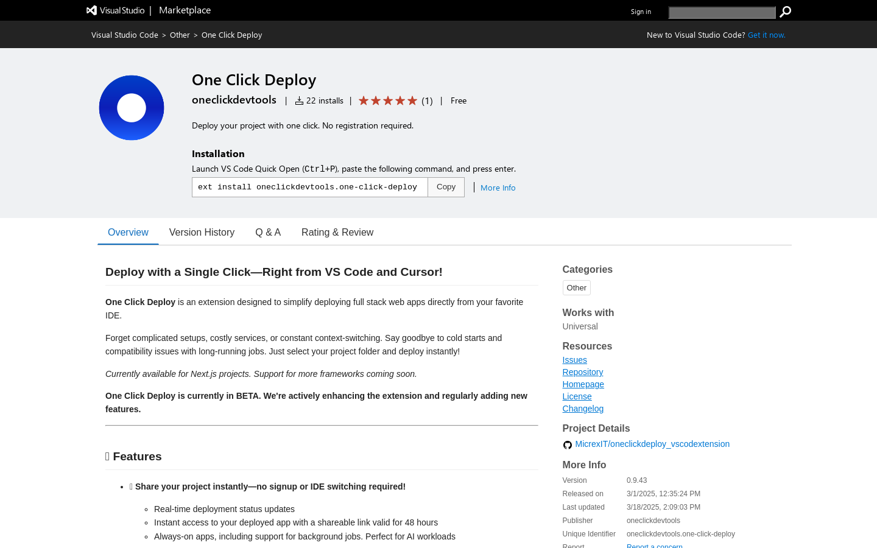Screen dimensions: 877x548
Task: Select the ext install command field
Action: pyautogui.click(x=310, y=187)
